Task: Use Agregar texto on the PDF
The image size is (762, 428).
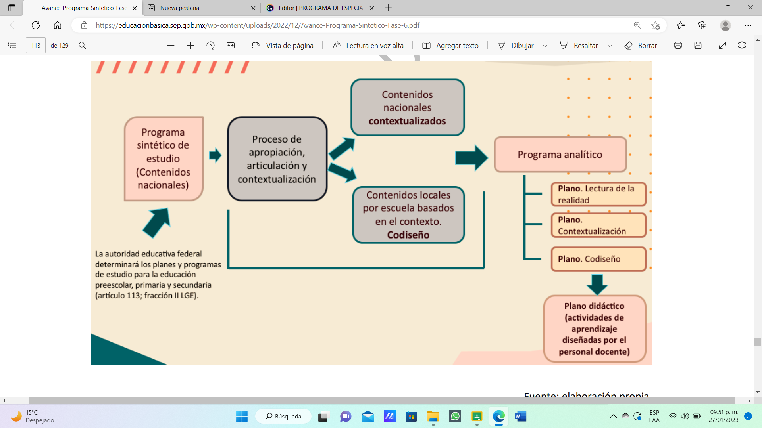Action: point(450,45)
